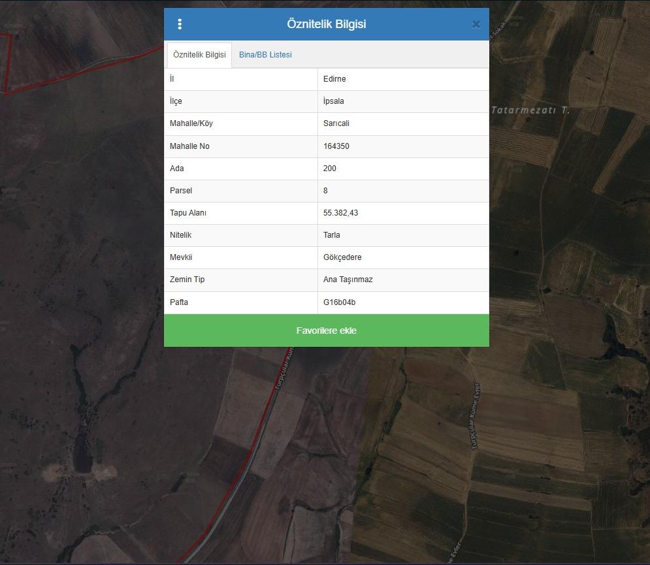Click the Zemin Tip field label
The width and height of the screenshot is (650, 565).
187,280
